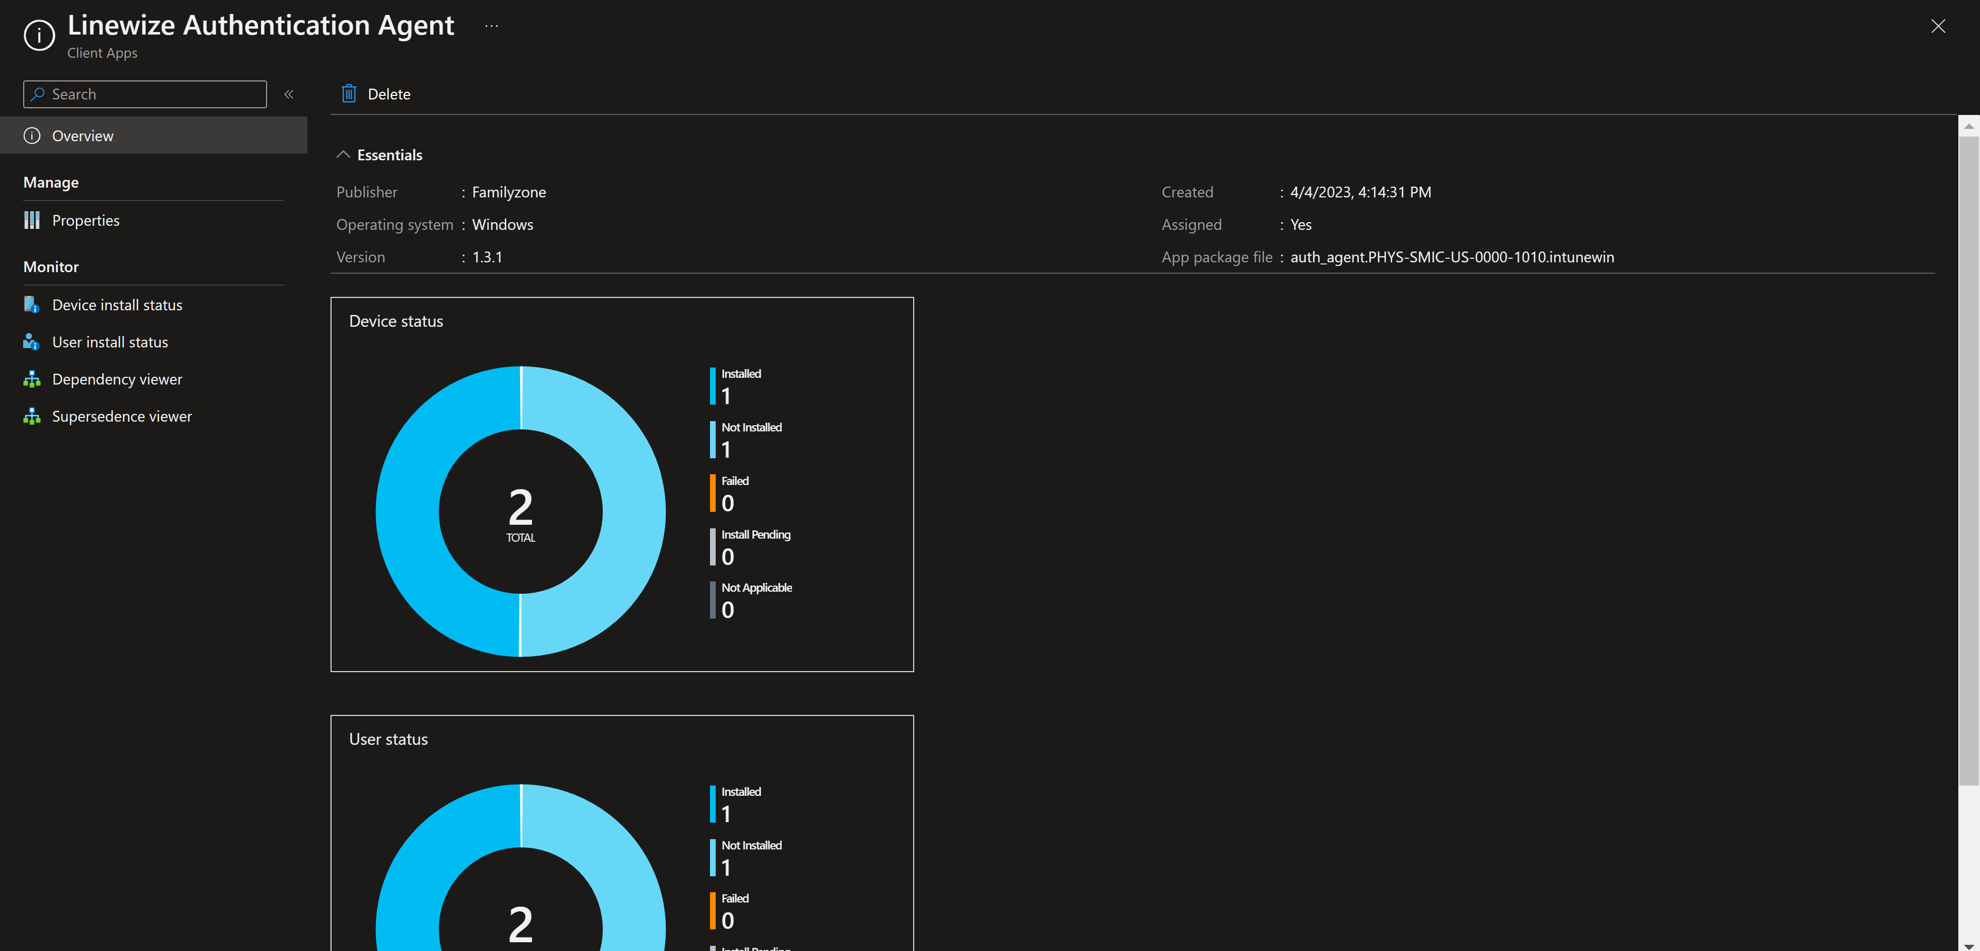Click the Supersedence viewer icon

click(x=31, y=415)
